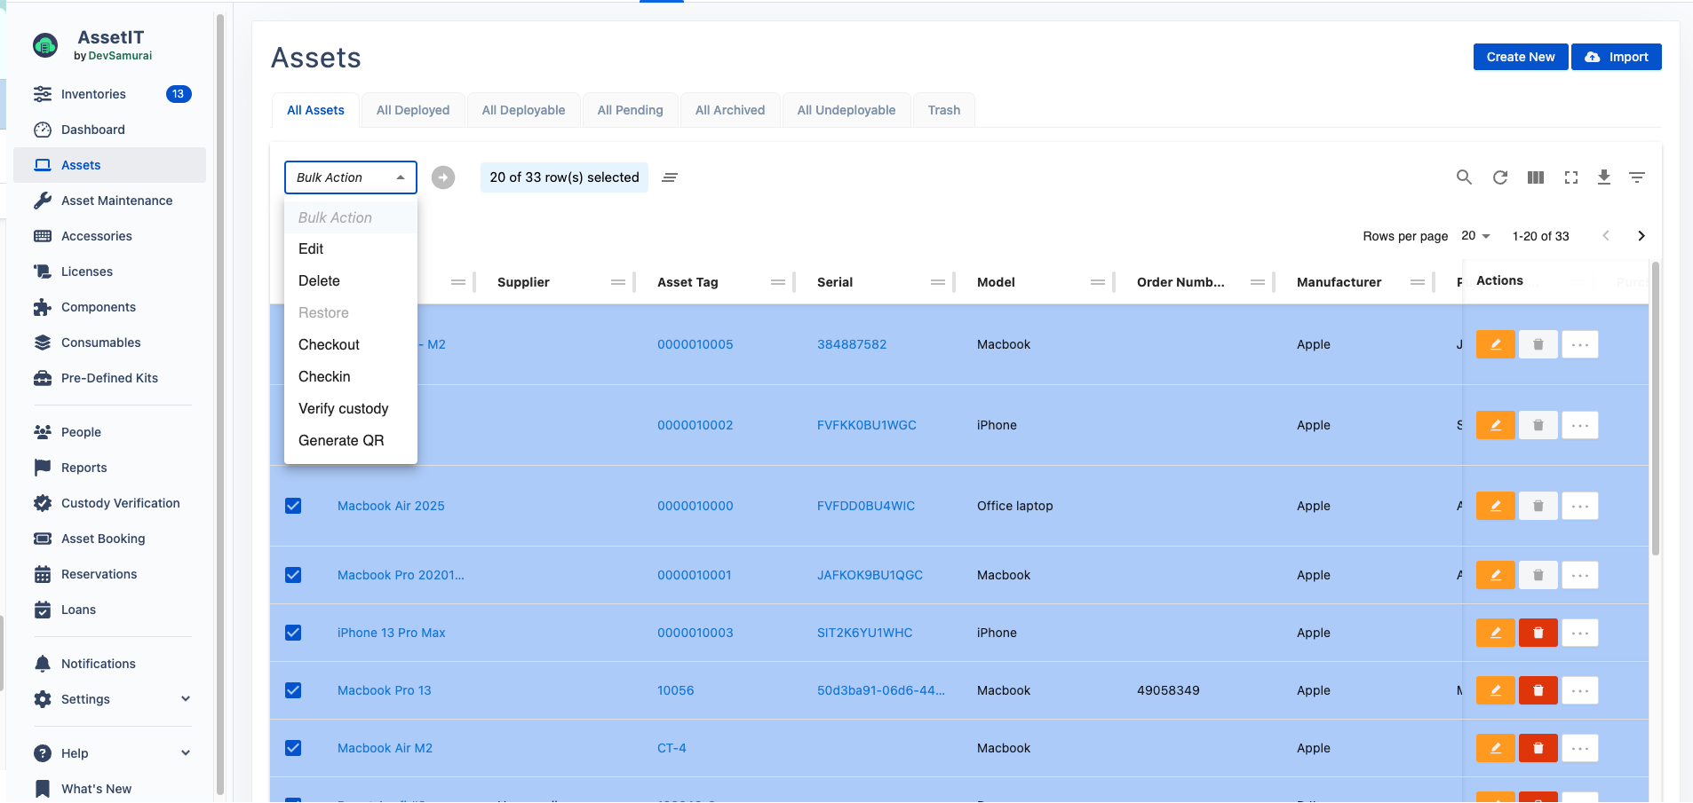Image resolution: width=1693 pixels, height=803 pixels.
Task: Open the show/hide columns icon
Action: tap(1536, 177)
